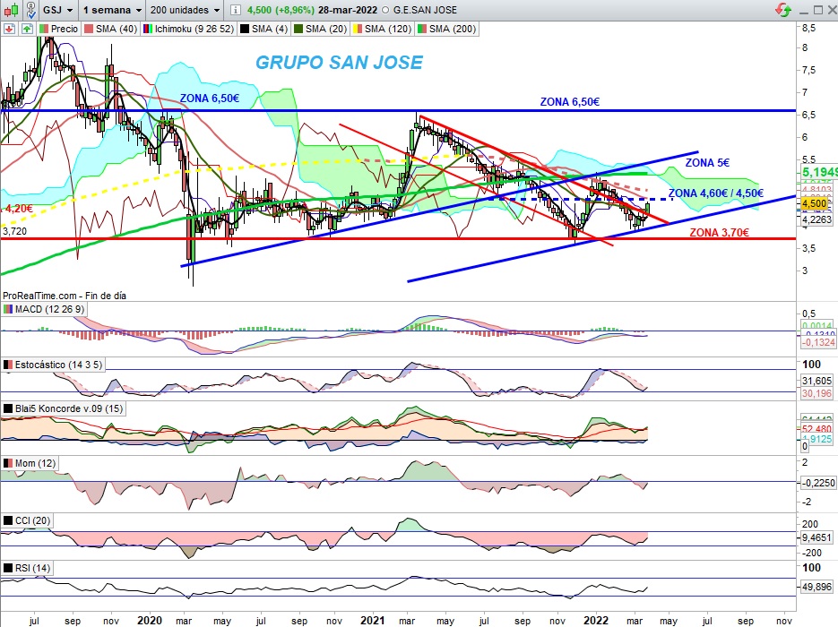The image size is (838, 627).
Task: Click the green up-arrow add indicator icon
Action: tap(27, 29)
